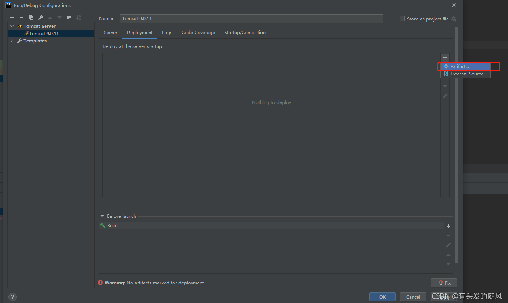Click the IntelliJ icon in title bar
Image resolution: width=508 pixels, height=303 pixels.
[x=8, y=5]
